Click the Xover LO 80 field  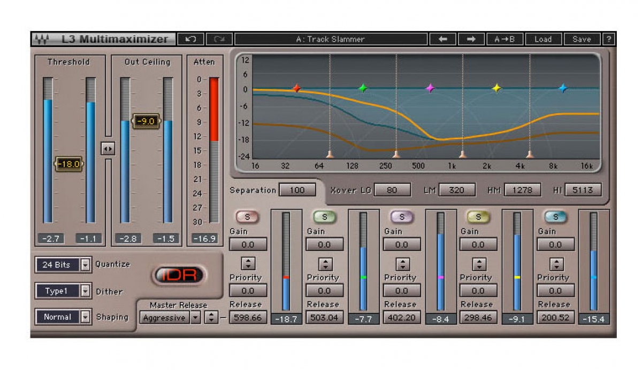pos(392,190)
